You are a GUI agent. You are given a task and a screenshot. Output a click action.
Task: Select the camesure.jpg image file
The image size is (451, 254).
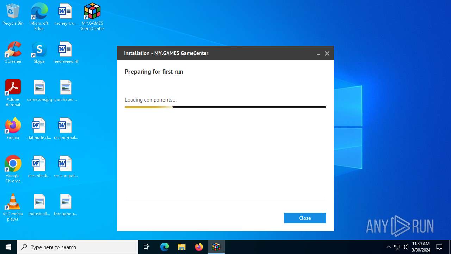click(x=39, y=91)
